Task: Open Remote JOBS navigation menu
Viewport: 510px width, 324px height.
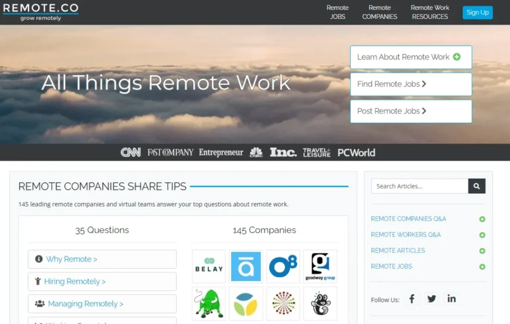Action: click(338, 12)
